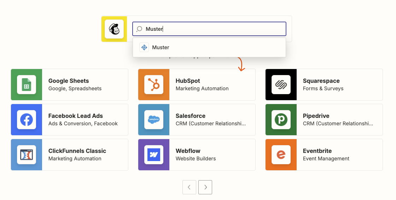
Task: Click the HubSpot sprocket icon
Action: [154, 85]
